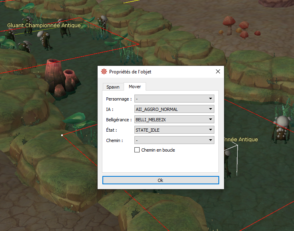Click the partially hidden 'nnée Antique' label
Image resolution: width=294 pixels, height=231 pixels.
[241, 139]
